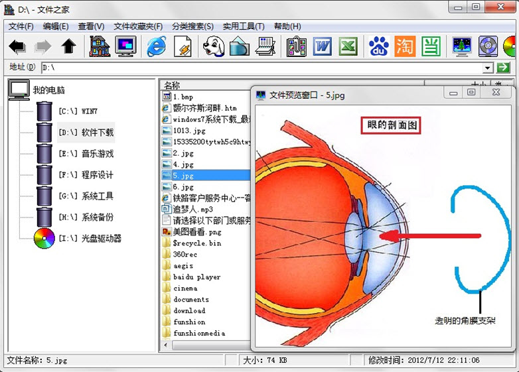Viewport: 519px width, 372px height.
Task: Click the gray forward arrow icon
Action: pyautogui.click(x=43, y=46)
